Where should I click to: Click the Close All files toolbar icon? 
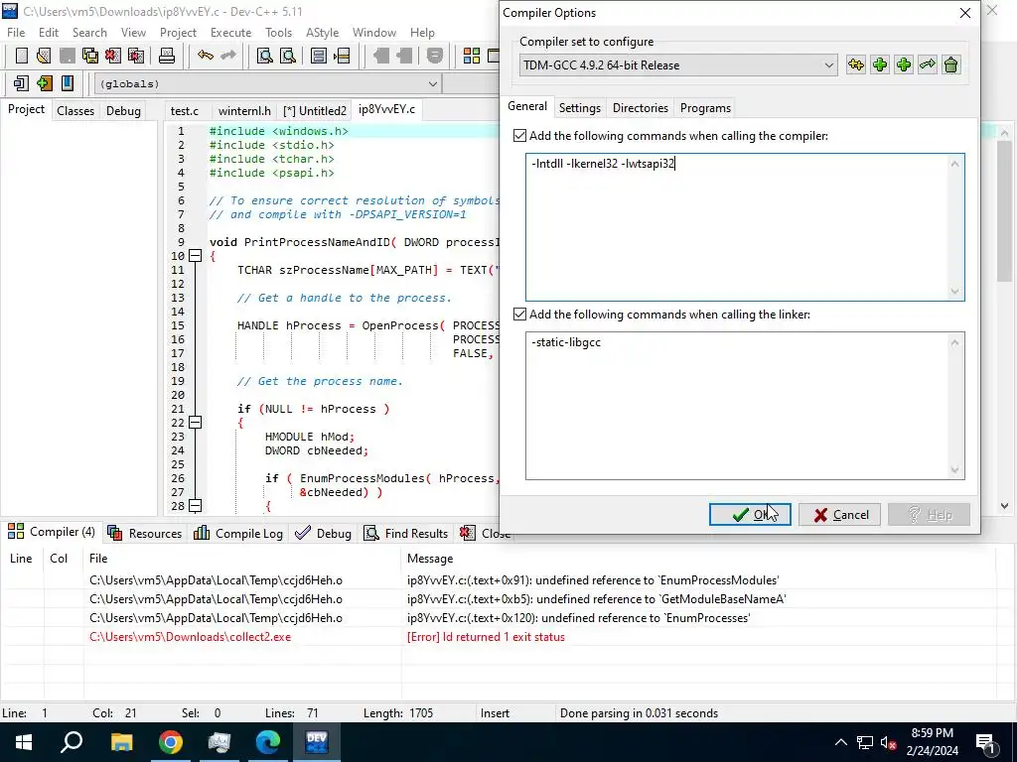click(x=136, y=57)
